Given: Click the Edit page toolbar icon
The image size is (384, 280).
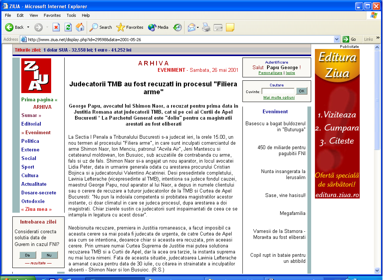Looking at the screenshot, I should (218, 27).
